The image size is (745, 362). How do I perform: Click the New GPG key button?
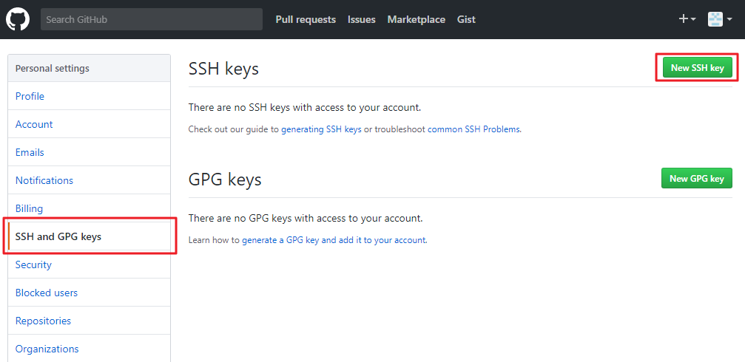696,178
